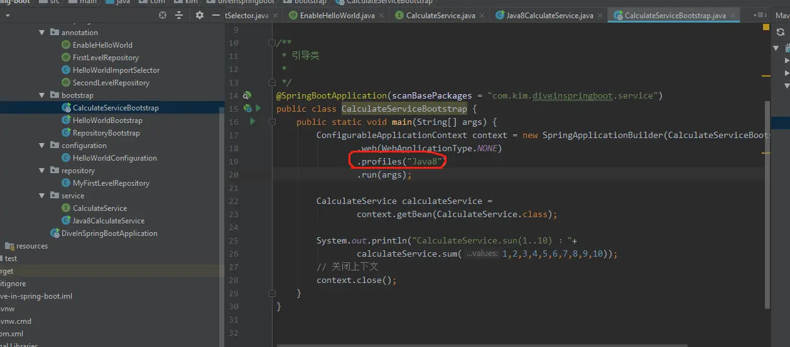Click 'bootstrap' in breadcrumb navigation bar
Image resolution: width=790 pixels, height=347 pixels.
pyautogui.click(x=310, y=2)
